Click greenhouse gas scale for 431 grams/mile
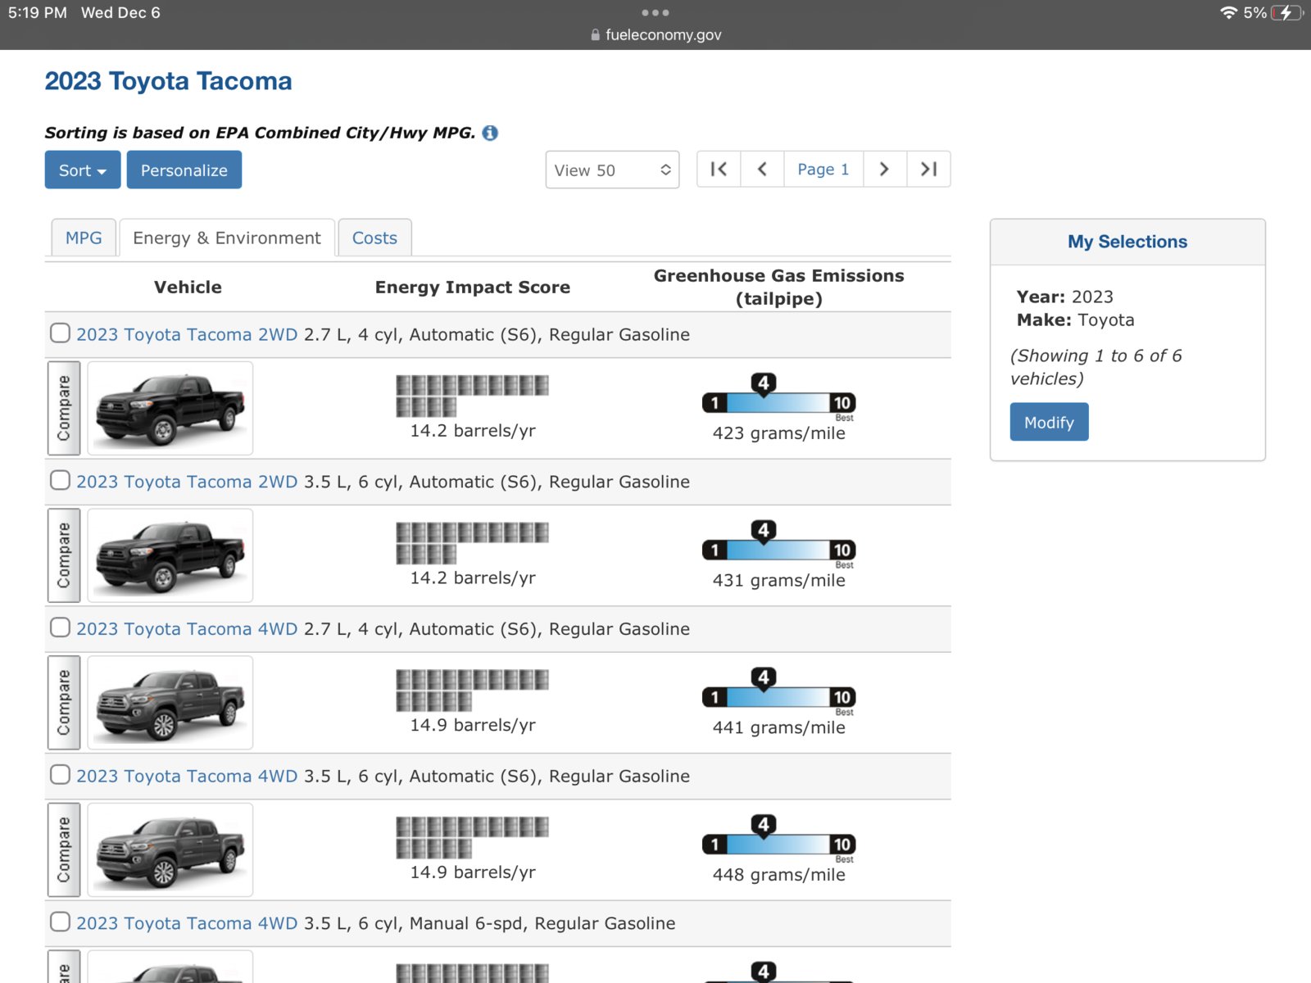Image resolution: width=1311 pixels, height=983 pixels. 778,544
